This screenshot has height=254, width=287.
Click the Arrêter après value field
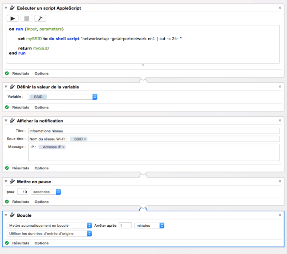125,225
